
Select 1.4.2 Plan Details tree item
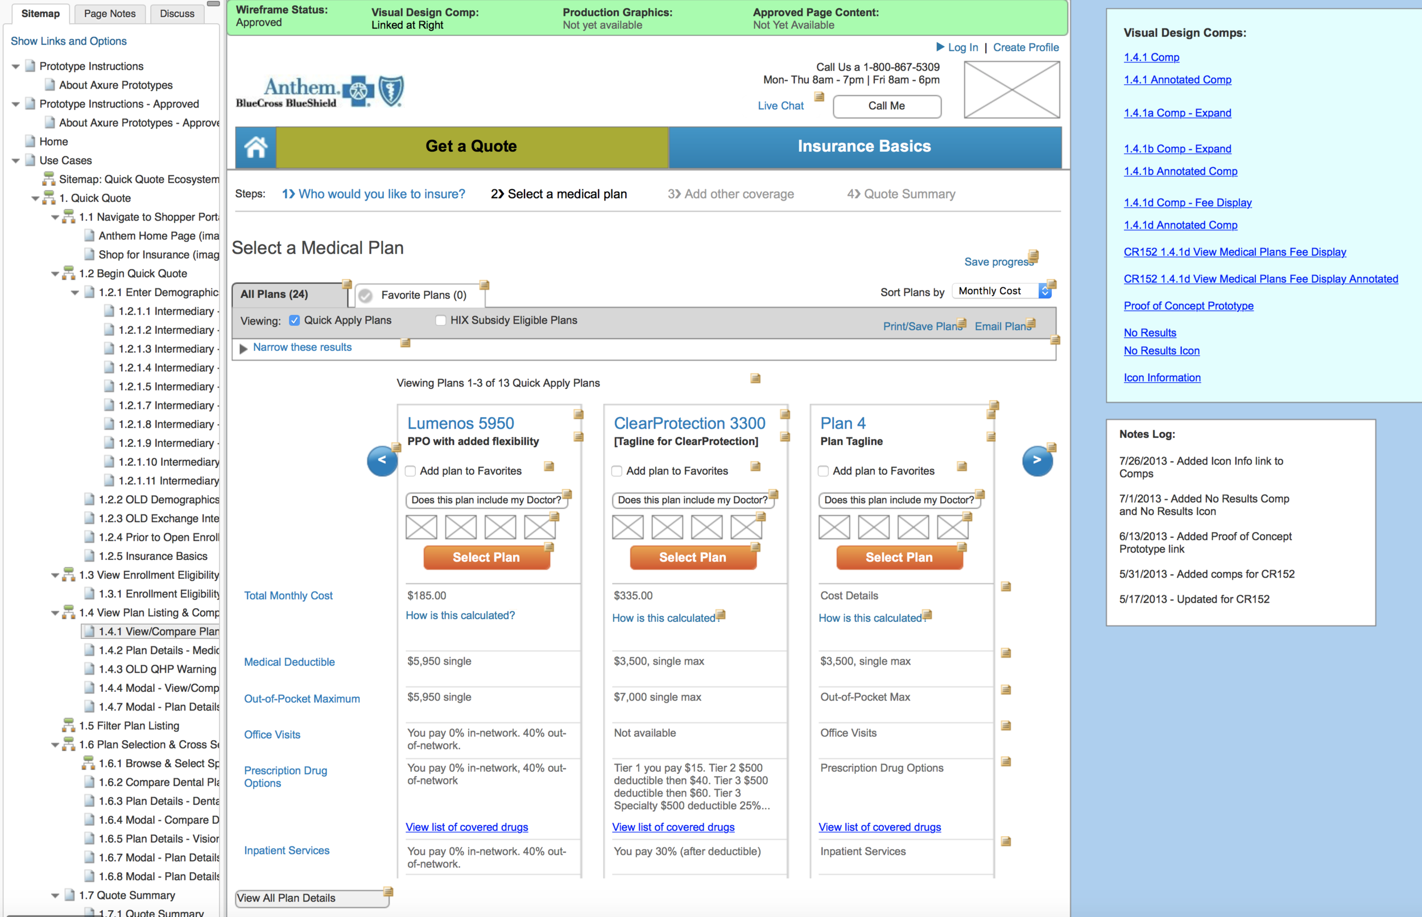pos(158,650)
